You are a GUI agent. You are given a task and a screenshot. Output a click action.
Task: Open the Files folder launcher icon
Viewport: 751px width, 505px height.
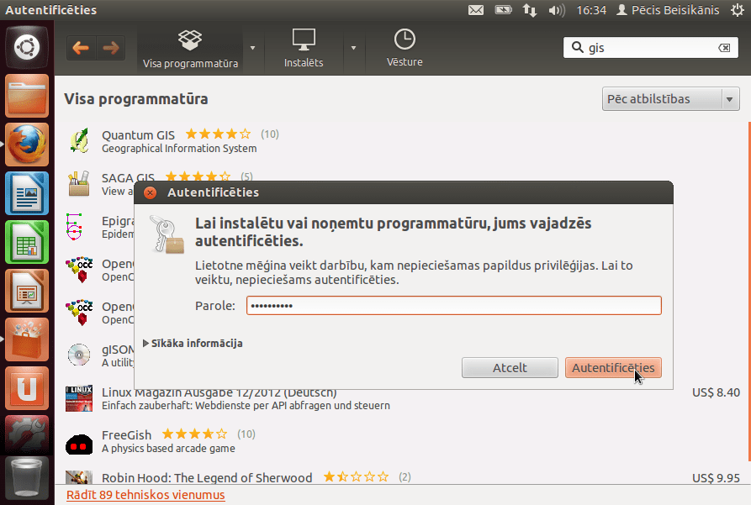click(27, 96)
